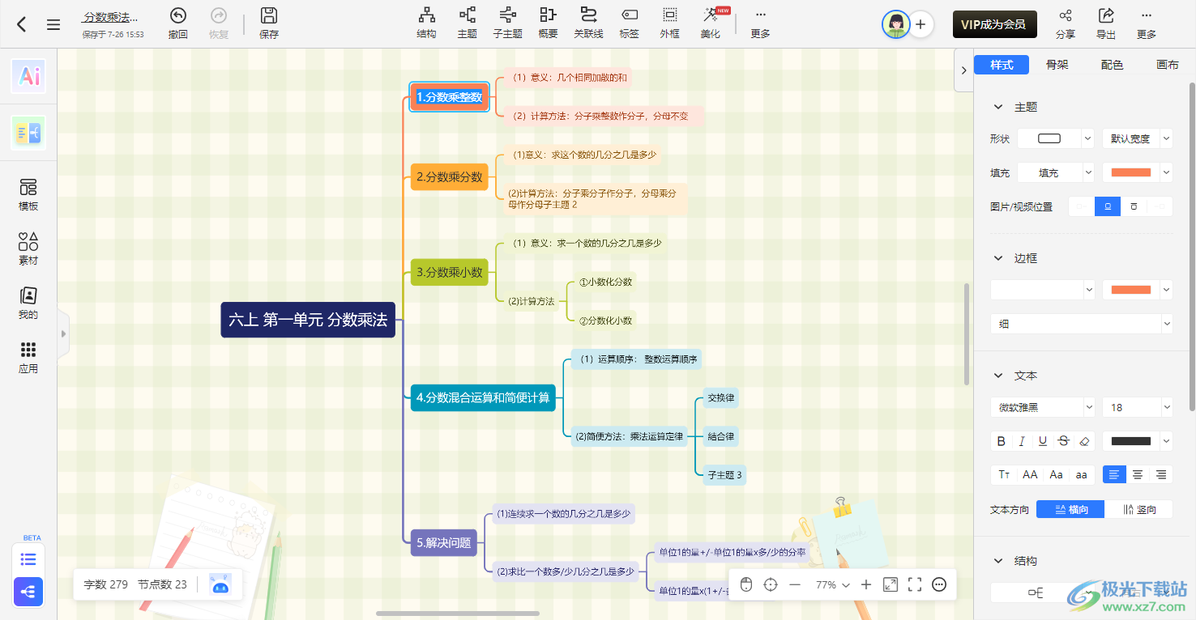Open zoom bar more options

[939, 584]
